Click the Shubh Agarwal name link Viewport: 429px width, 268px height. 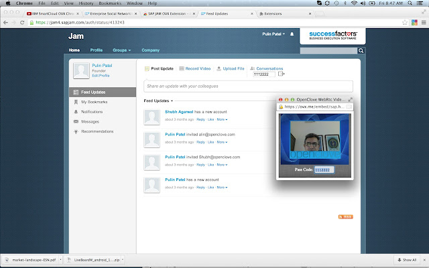pos(179,112)
